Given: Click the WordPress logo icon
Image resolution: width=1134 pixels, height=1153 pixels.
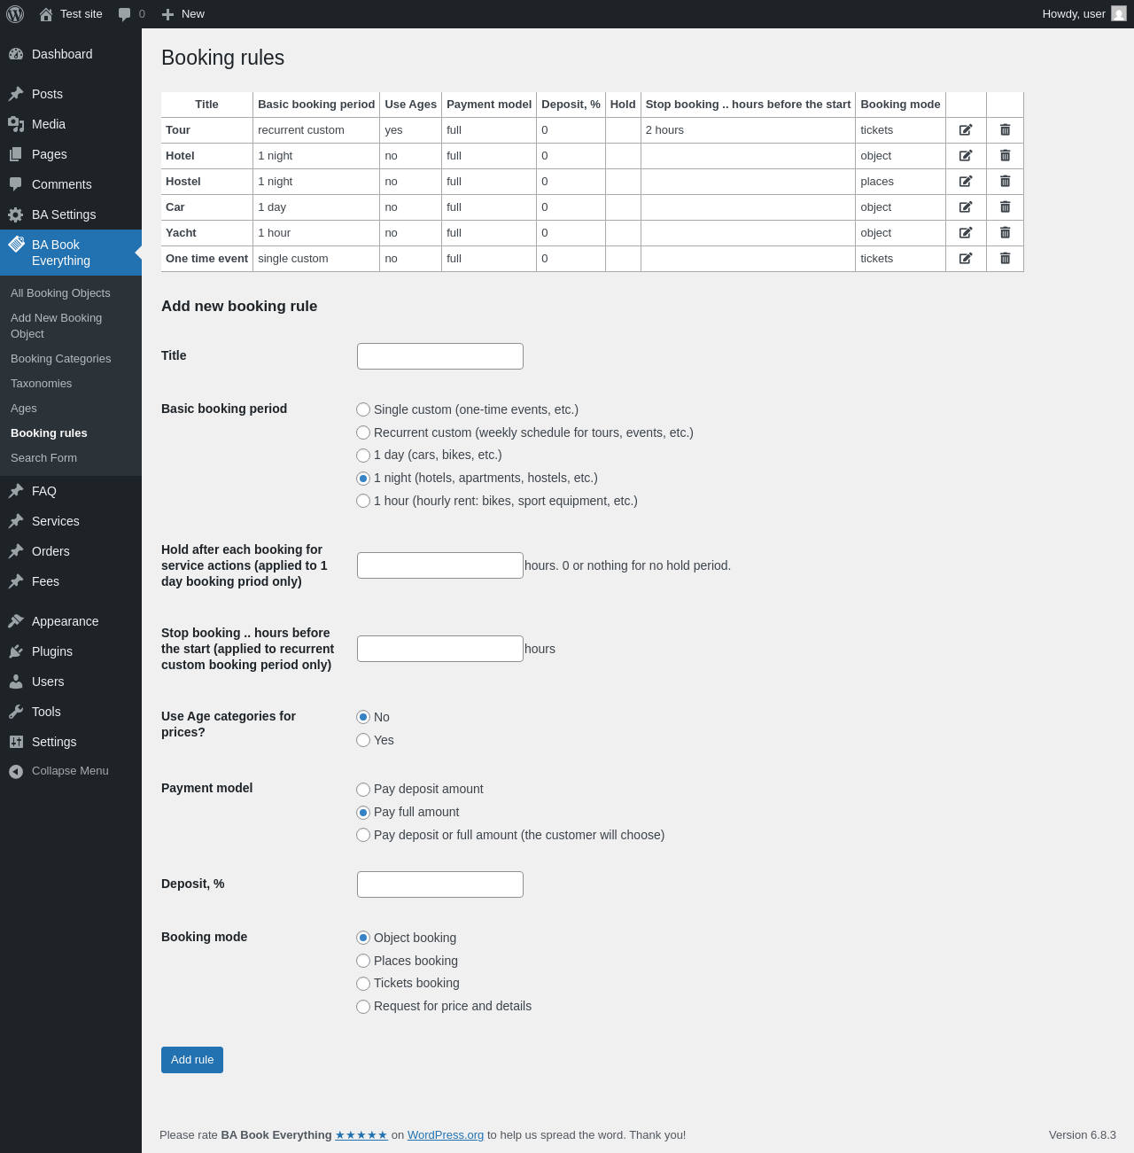Looking at the screenshot, I should coord(15,14).
